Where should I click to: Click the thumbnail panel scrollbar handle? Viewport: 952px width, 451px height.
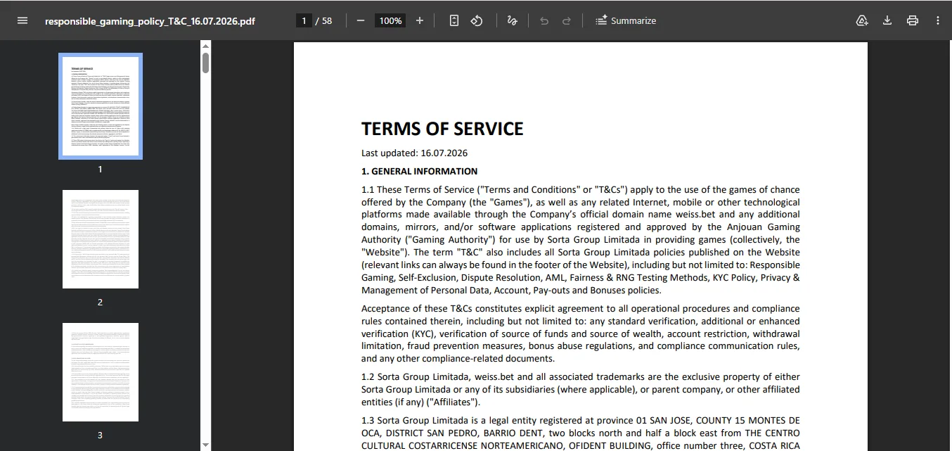pos(205,63)
